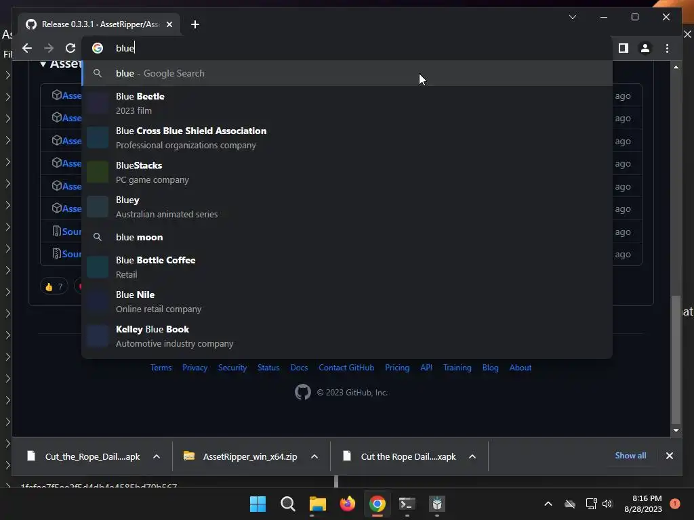The width and height of the screenshot is (694, 520).
Task: Show hidden system tray icons
Action: coord(548,504)
